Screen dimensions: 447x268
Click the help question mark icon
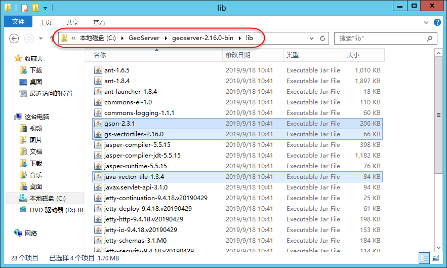437,22
